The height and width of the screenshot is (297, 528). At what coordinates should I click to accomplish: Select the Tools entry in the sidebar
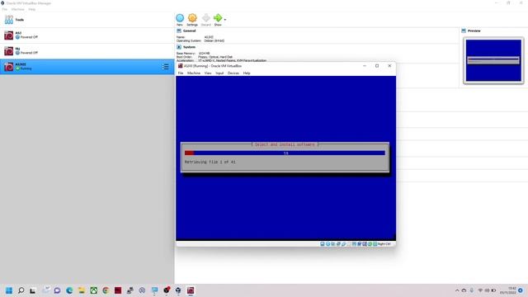[87, 20]
